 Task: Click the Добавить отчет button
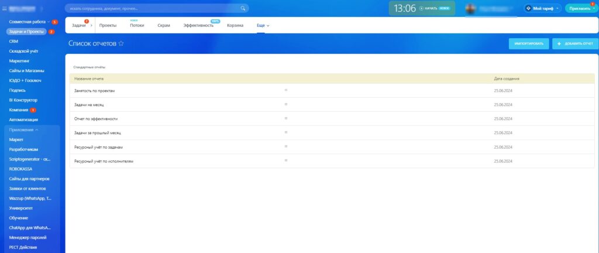(x=576, y=43)
